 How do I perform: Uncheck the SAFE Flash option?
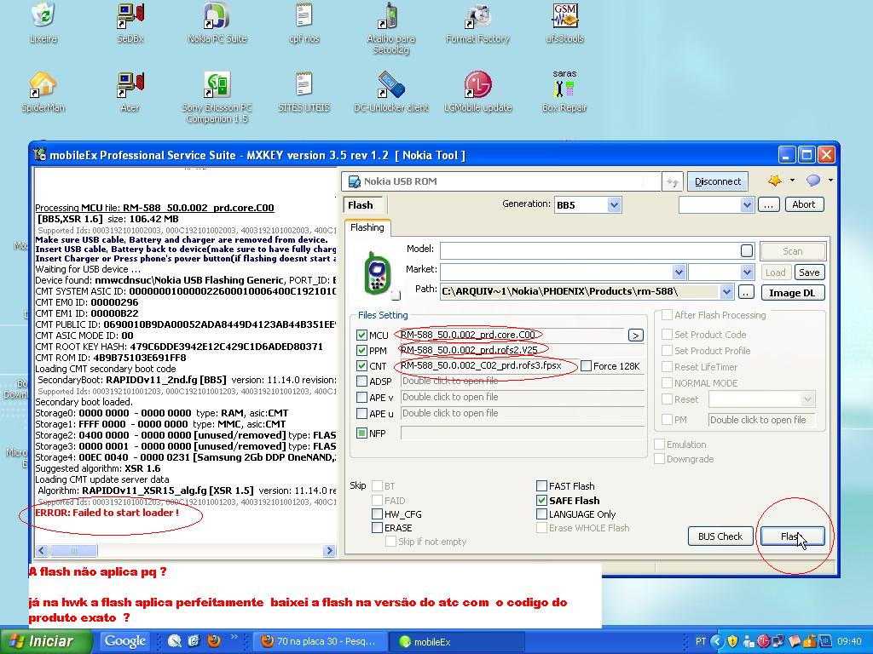coord(541,501)
